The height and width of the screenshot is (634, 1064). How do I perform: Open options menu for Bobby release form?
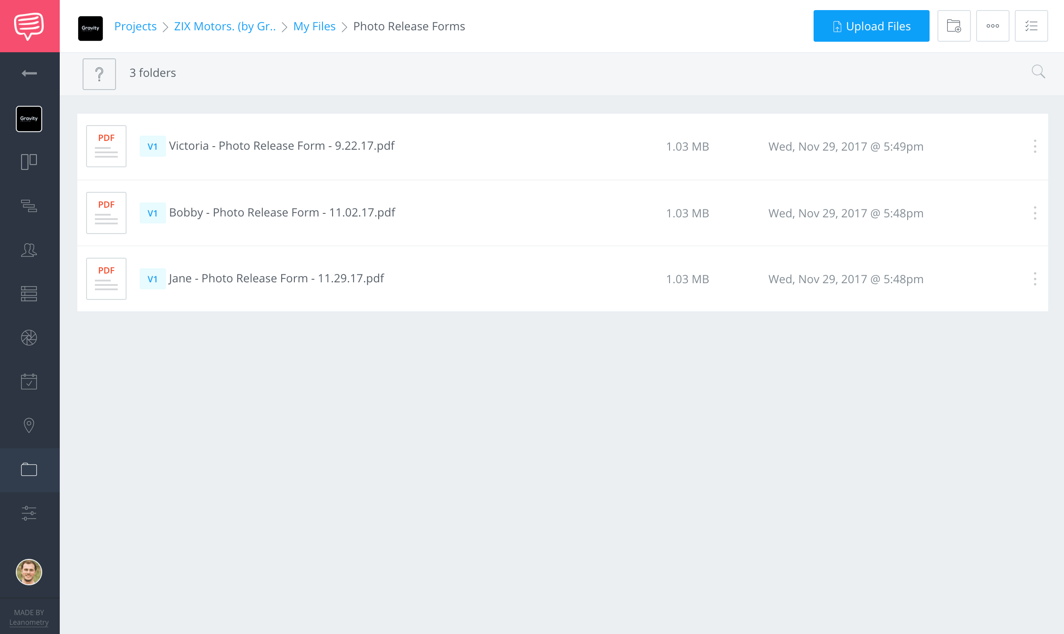[1035, 213]
